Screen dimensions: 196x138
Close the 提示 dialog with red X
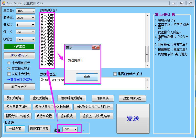(x=96, y=47)
